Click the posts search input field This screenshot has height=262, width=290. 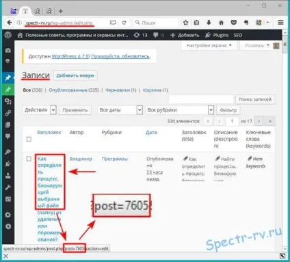pos(201,99)
